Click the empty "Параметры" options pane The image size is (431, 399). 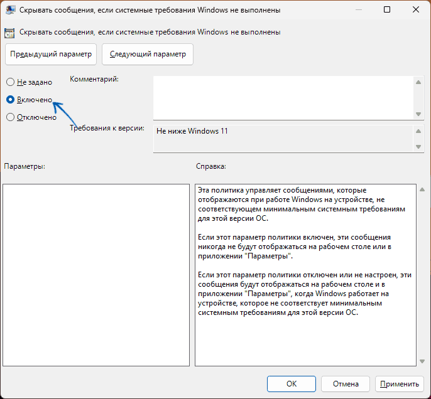(x=96, y=275)
